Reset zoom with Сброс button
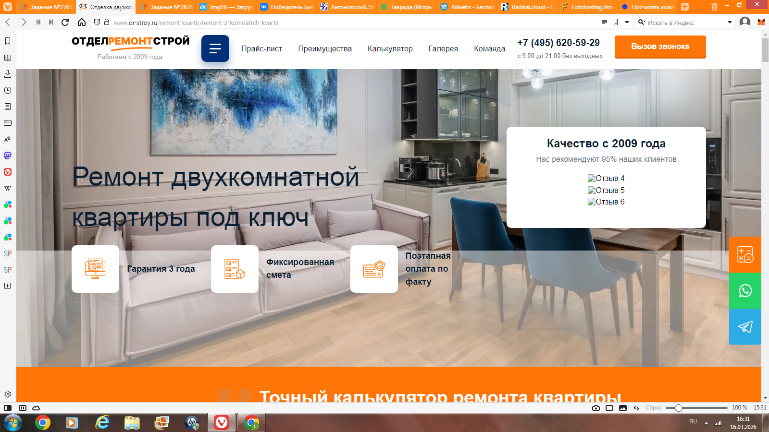Image resolution: width=769 pixels, height=432 pixels. click(x=654, y=408)
